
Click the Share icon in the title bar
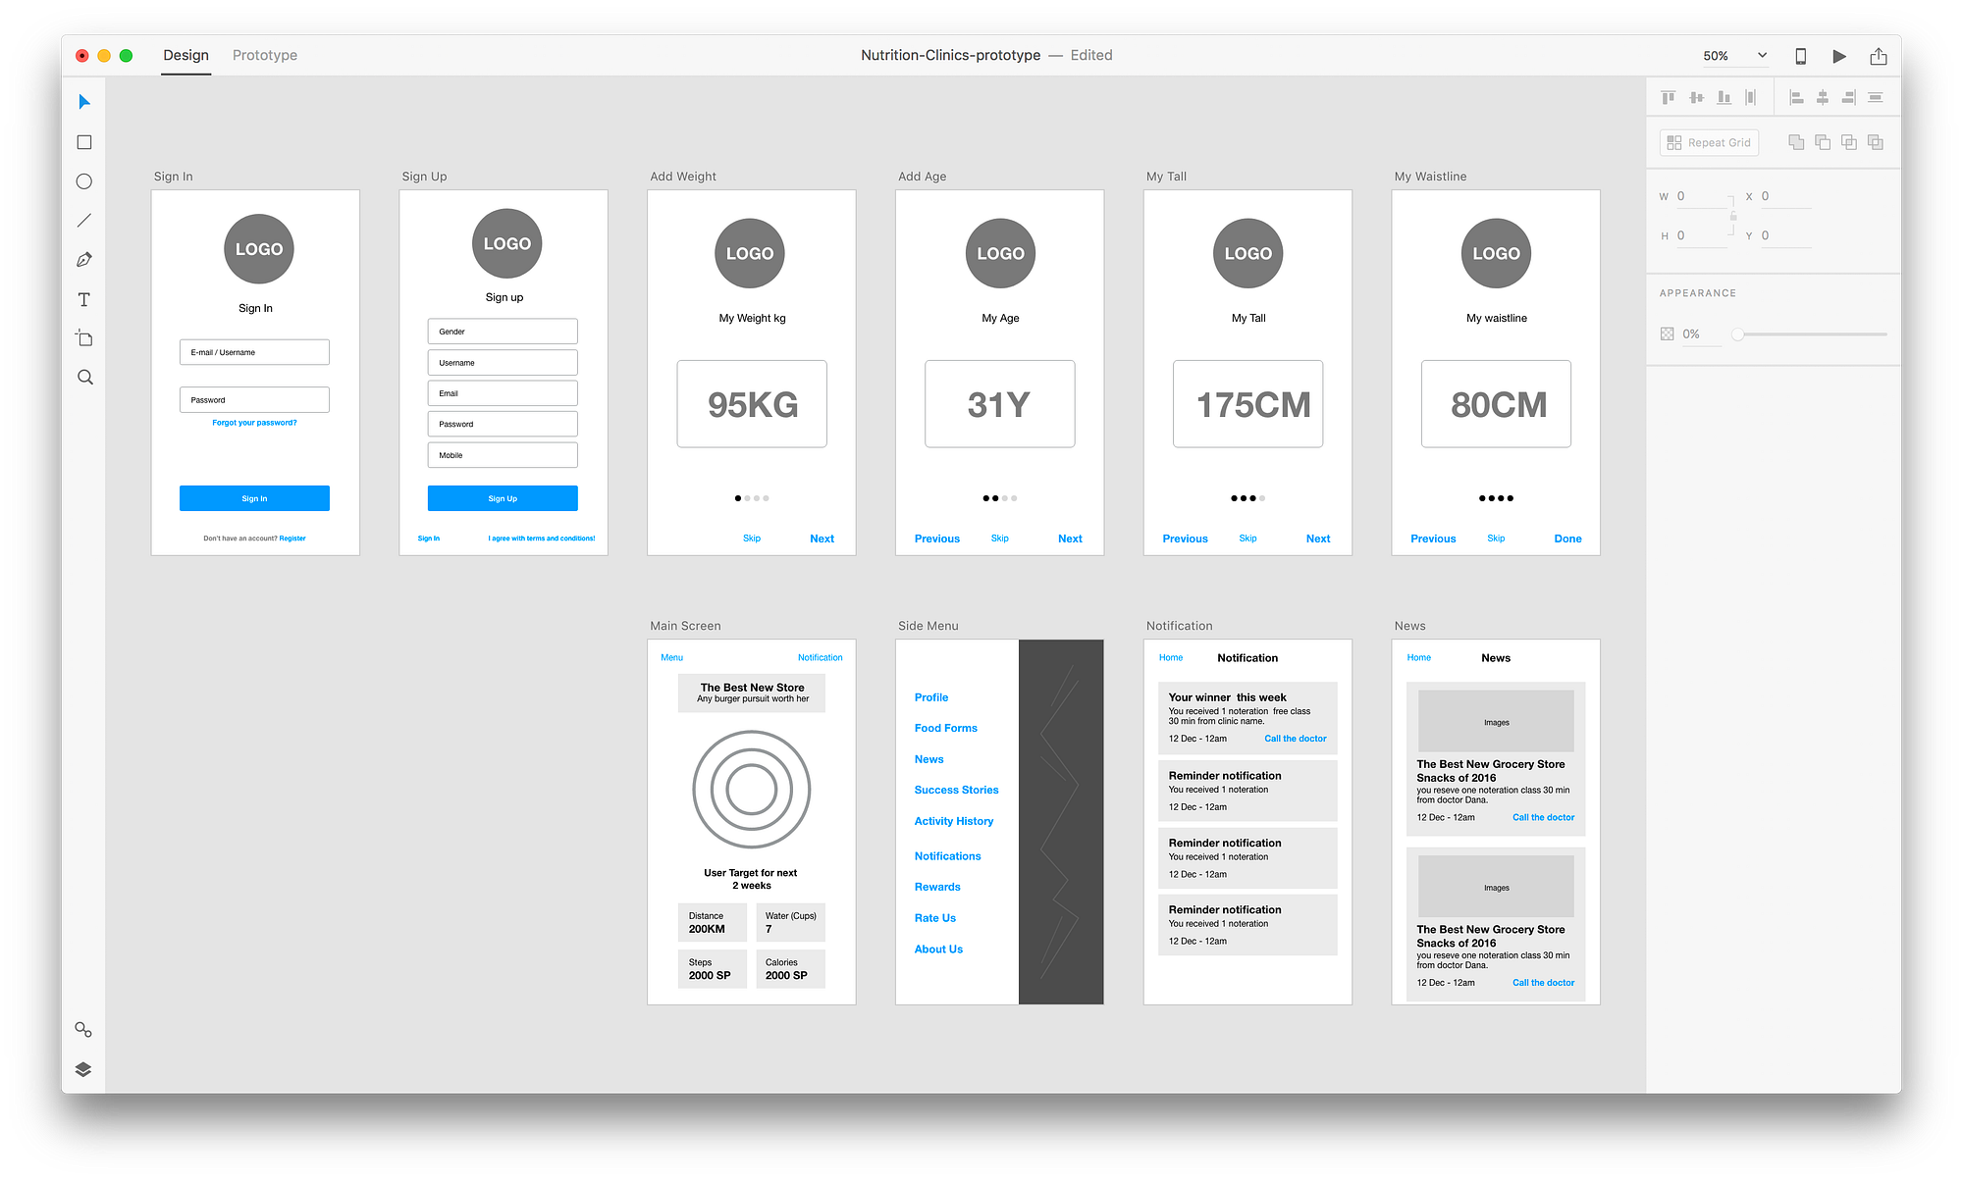tap(1879, 56)
